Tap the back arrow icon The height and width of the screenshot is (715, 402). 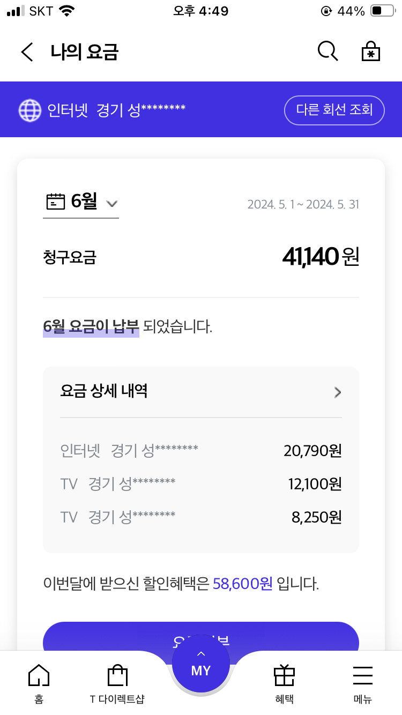(x=27, y=52)
